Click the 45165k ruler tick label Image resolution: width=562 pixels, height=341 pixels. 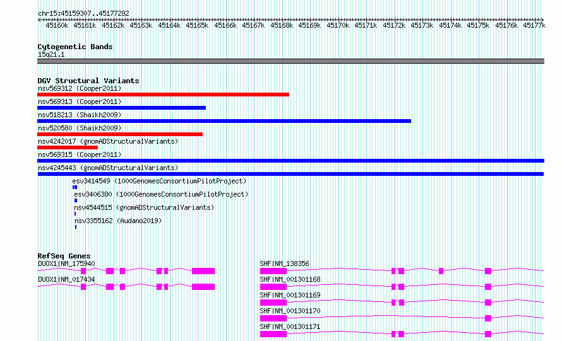pos(197,25)
